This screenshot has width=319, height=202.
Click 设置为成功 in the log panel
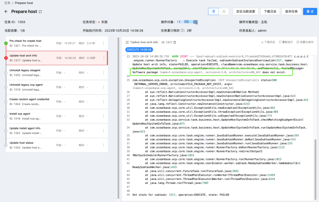point(305,42)
